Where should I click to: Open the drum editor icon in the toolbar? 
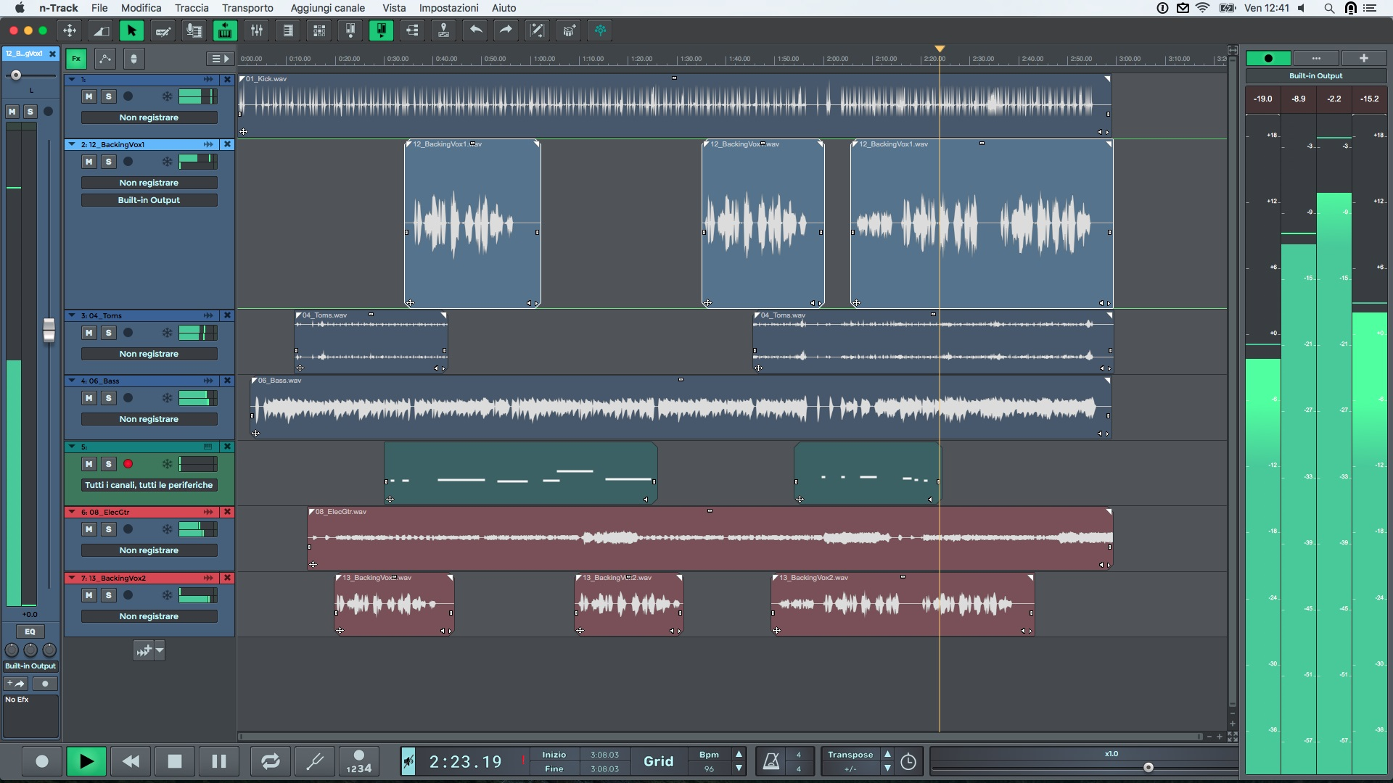pyautogui.click(x=568, y=30)
